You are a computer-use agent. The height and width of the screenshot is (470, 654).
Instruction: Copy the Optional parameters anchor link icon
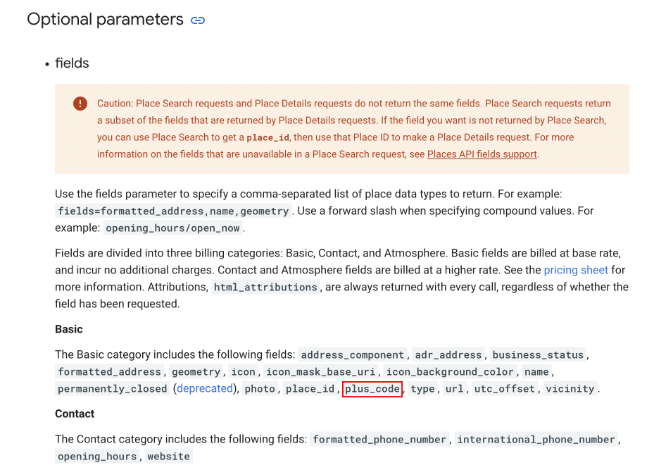click(198, 20)
